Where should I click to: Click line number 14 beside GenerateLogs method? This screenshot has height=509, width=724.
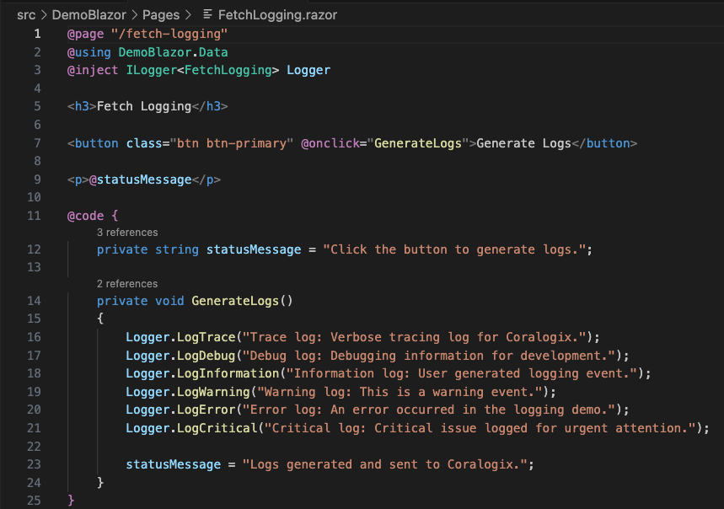(34, 301)
